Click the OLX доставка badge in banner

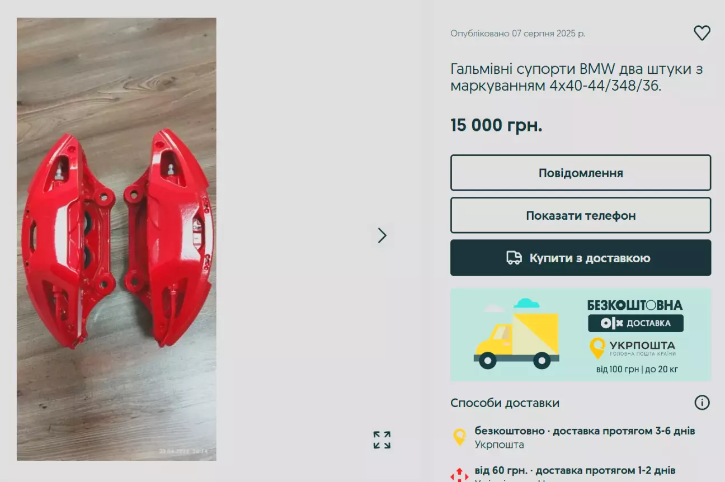pos(635,323)
